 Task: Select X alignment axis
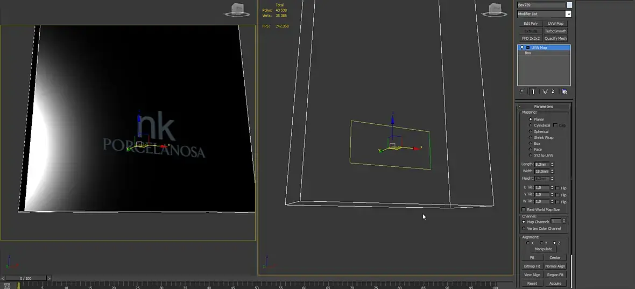click(528, 243)
